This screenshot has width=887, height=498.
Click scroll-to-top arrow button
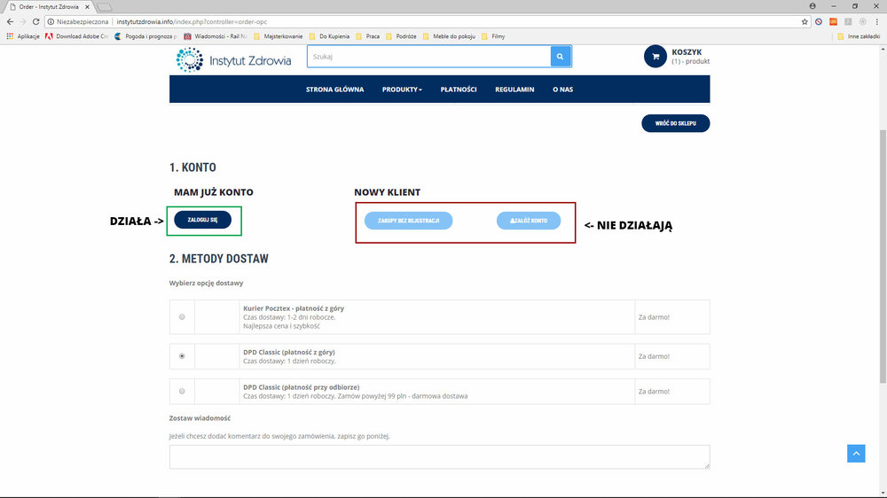[856, 454]
